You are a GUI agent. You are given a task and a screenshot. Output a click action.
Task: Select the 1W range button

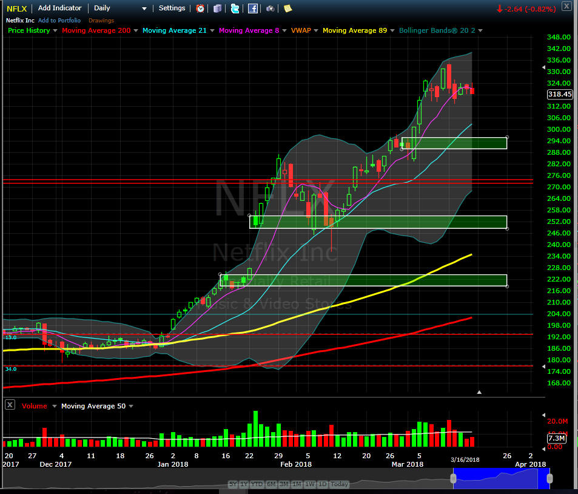click(x=310, y=484)
